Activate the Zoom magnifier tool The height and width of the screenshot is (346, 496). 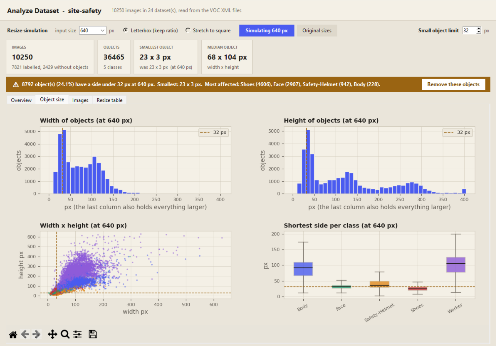click(x=65, y=334)
